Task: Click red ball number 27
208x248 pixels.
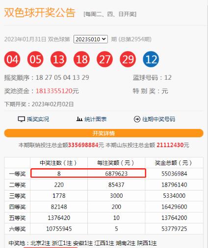Action: [104, 59]
